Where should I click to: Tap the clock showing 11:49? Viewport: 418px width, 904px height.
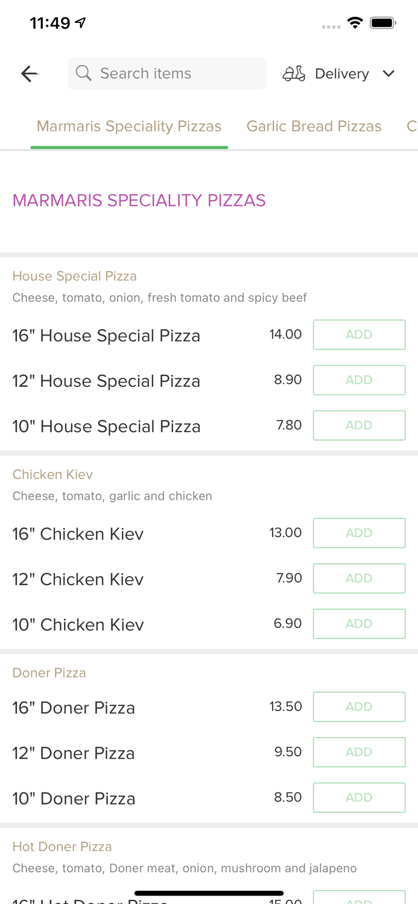[50, 22]
